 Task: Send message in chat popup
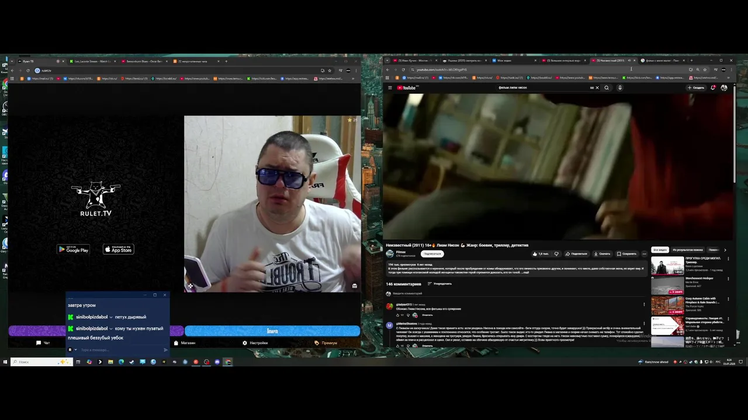pos(165,350)
